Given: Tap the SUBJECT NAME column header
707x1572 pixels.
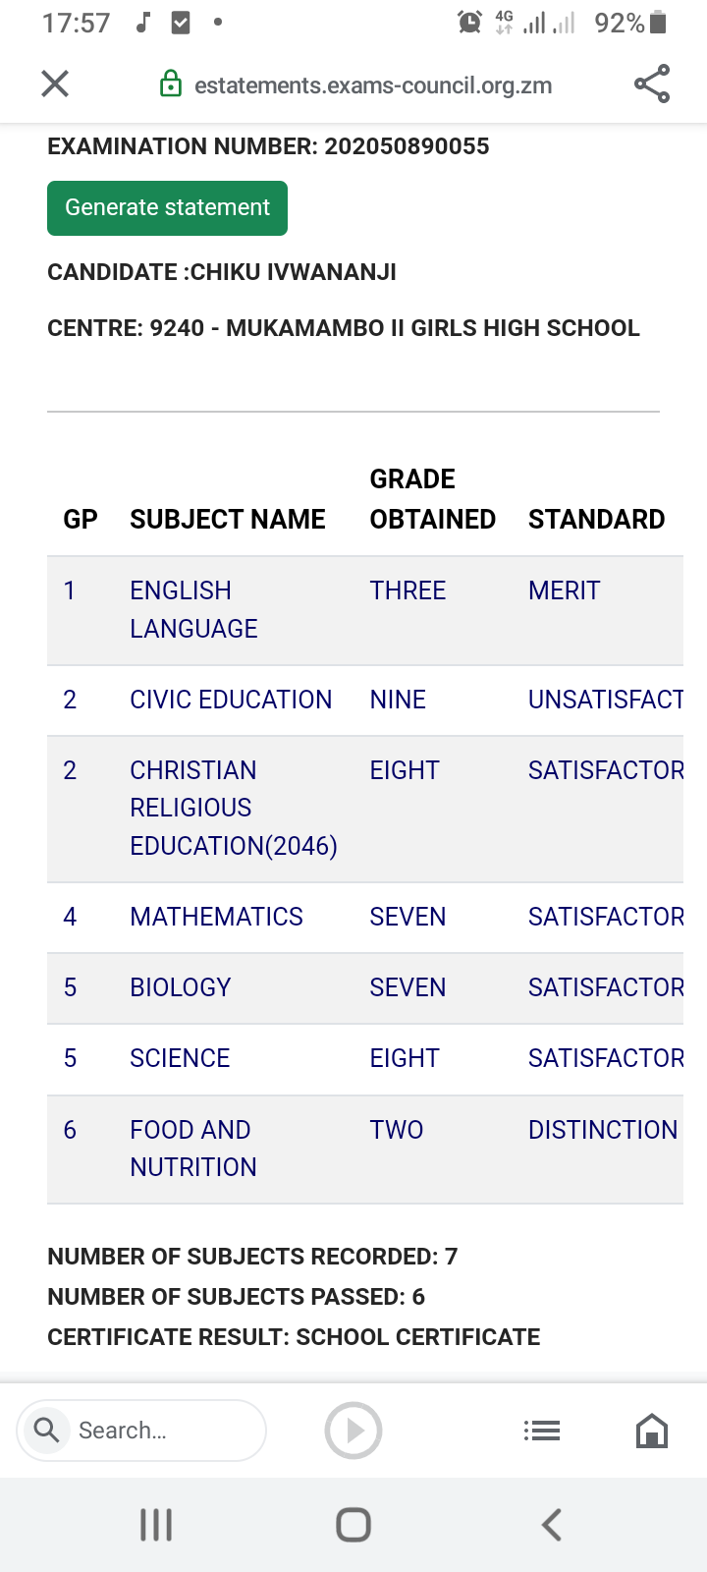Looking at the screenshot, I should (x=228, y=519).
